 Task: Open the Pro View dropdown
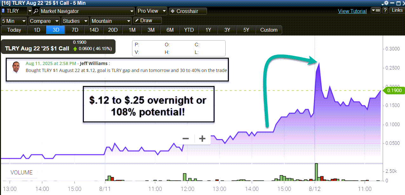point(152,11)
